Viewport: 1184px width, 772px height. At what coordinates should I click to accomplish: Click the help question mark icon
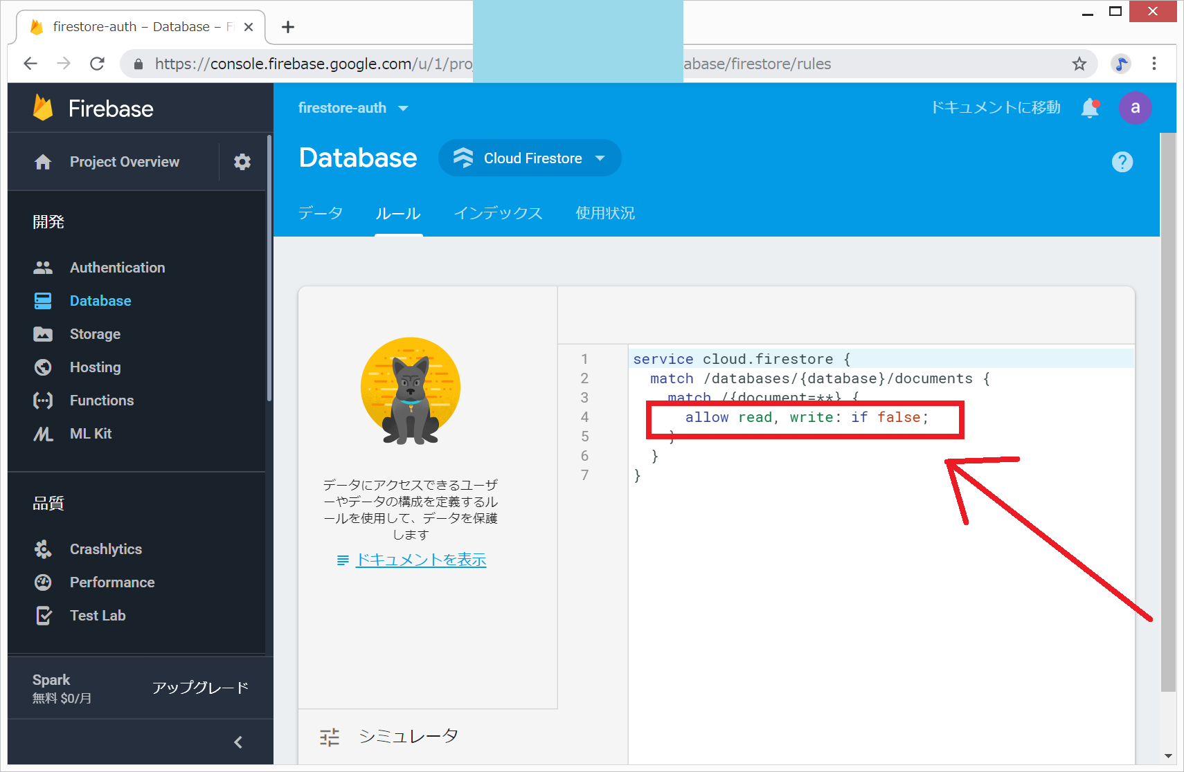point(1122,162)
